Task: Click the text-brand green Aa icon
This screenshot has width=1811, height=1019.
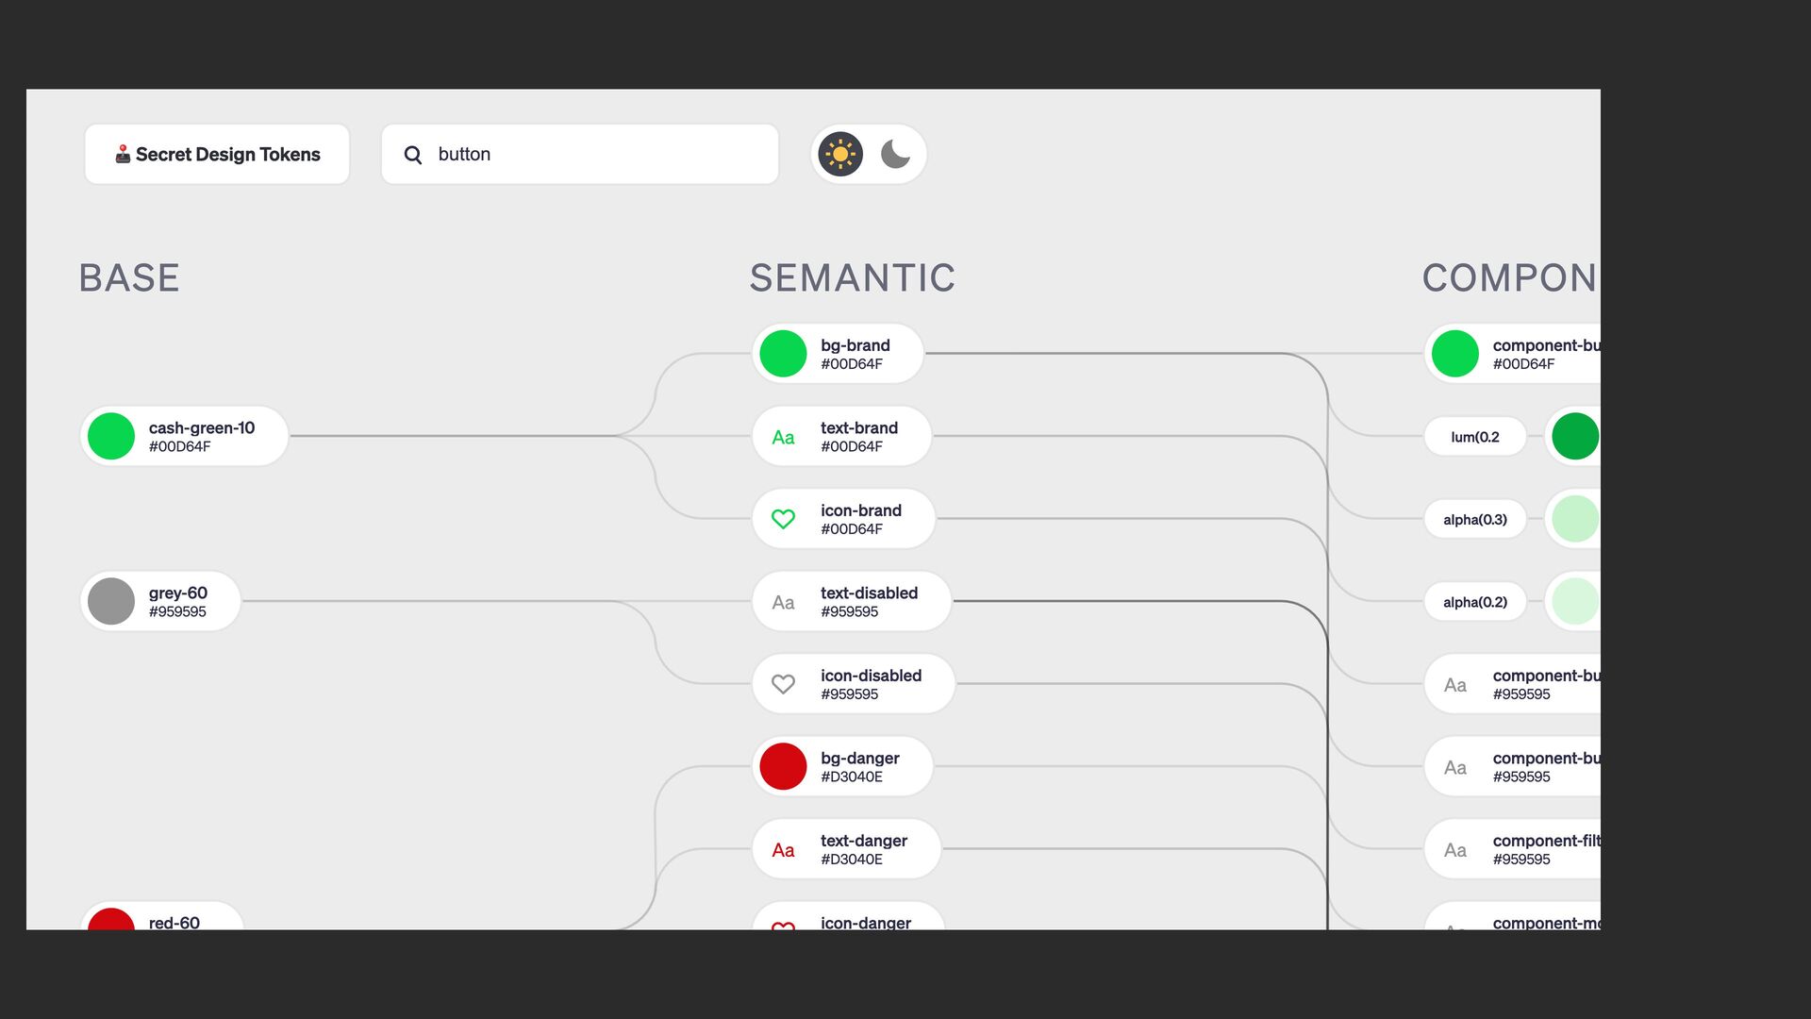Action: coord(783,437)
